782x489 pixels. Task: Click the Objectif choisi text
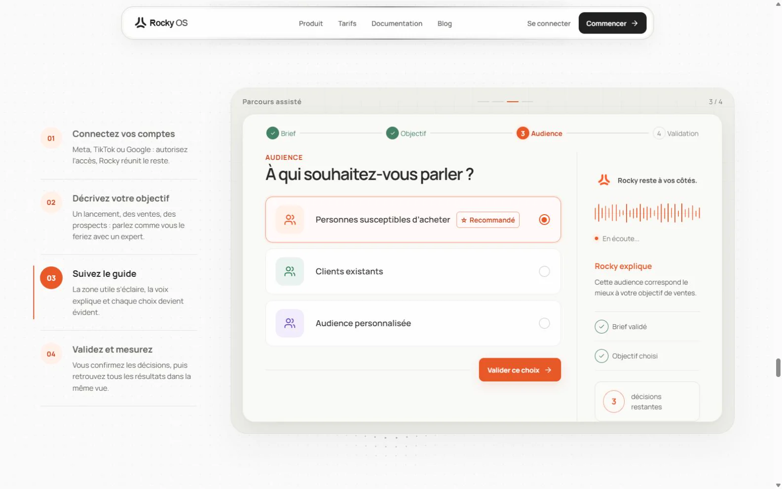(635, 356)
